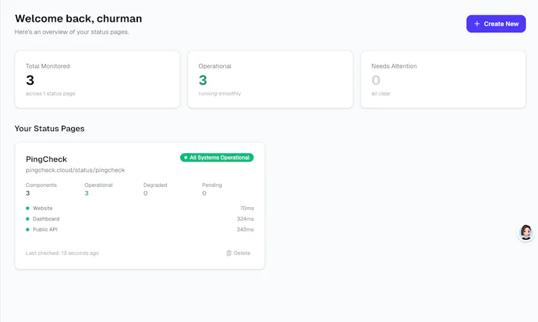Click the Components count label in PingCheck
538x322 pixels.
pos(41,185)
